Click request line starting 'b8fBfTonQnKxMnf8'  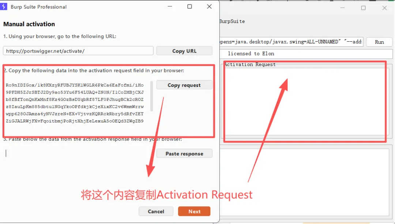click(75, 99)
